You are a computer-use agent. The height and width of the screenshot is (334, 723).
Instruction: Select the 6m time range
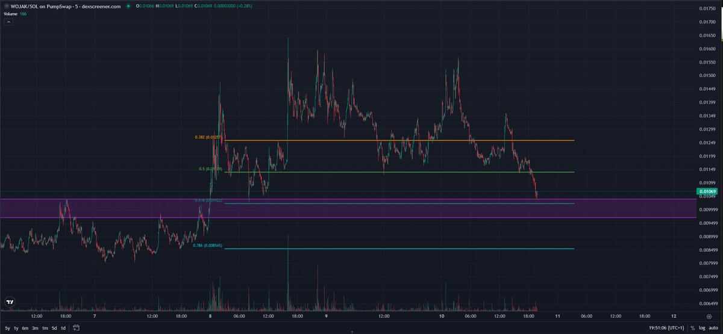point(25,328)
